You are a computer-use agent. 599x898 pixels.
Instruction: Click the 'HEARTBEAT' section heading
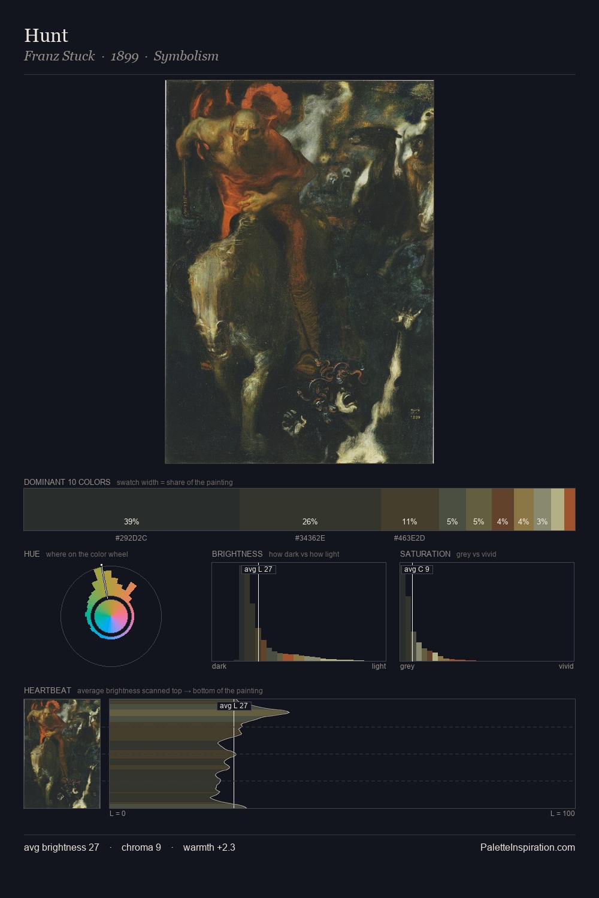47,690
